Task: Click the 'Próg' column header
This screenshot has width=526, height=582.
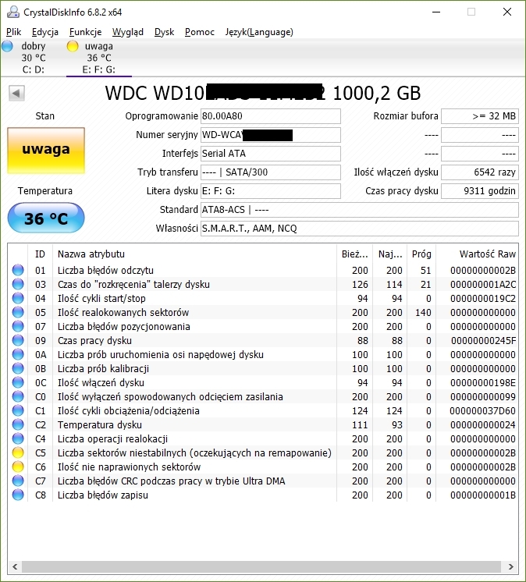Action: point(421,254)
